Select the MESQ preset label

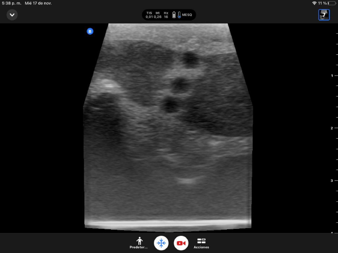pyautogui.click(x=187, y=15)
